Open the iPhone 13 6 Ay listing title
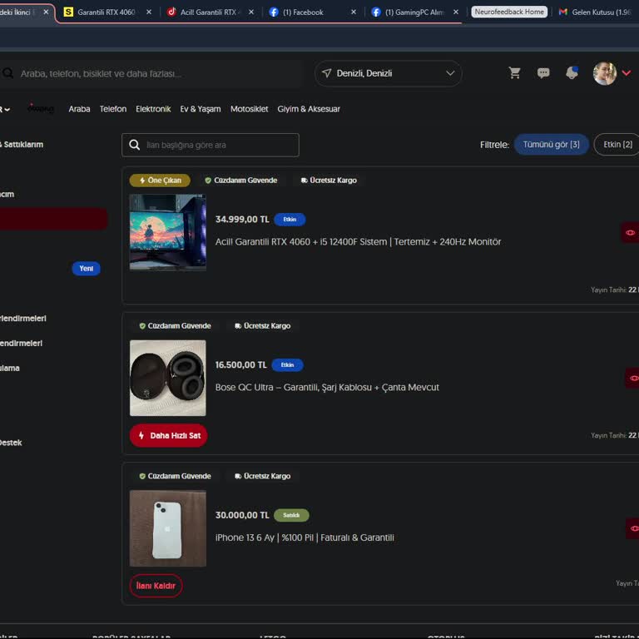The width and height of the screenshot is (639, 639). click(x=305, y=537)
